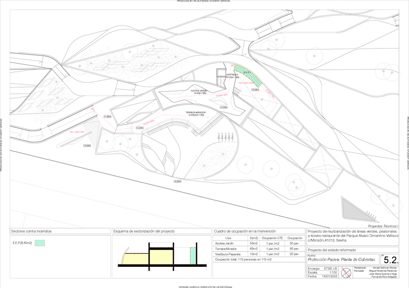This screenshot has width=409, height=288.
Task: Click the sectorization section diagram
Action: tap(162, 257)
